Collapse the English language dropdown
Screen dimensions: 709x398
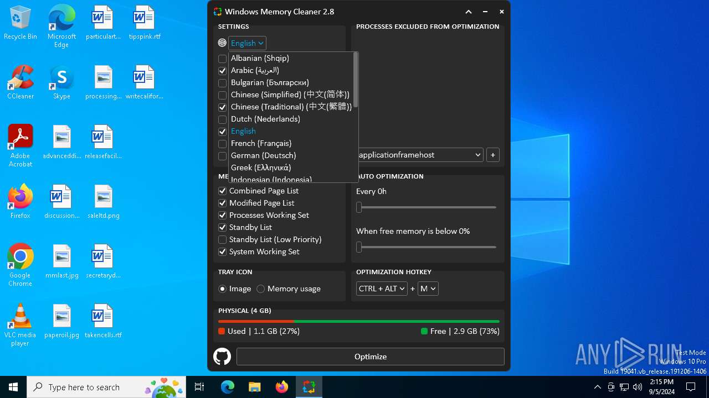pyautogui.click(x=247, y=43)
